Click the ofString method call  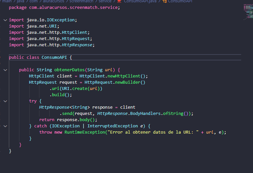173,114
